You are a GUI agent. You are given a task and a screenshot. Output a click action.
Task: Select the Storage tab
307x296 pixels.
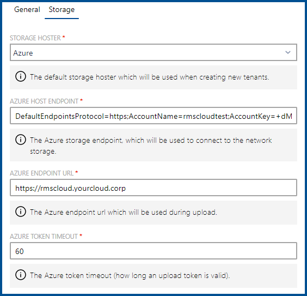62,10
